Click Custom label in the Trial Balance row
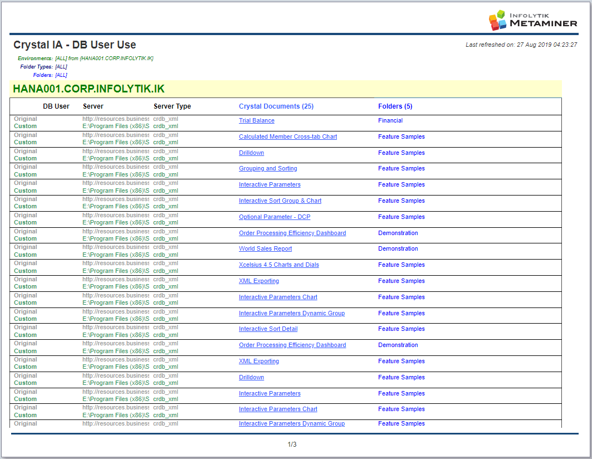 (x=25, y=126)
